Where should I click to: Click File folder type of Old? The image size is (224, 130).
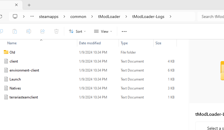(x=128, y=52)
